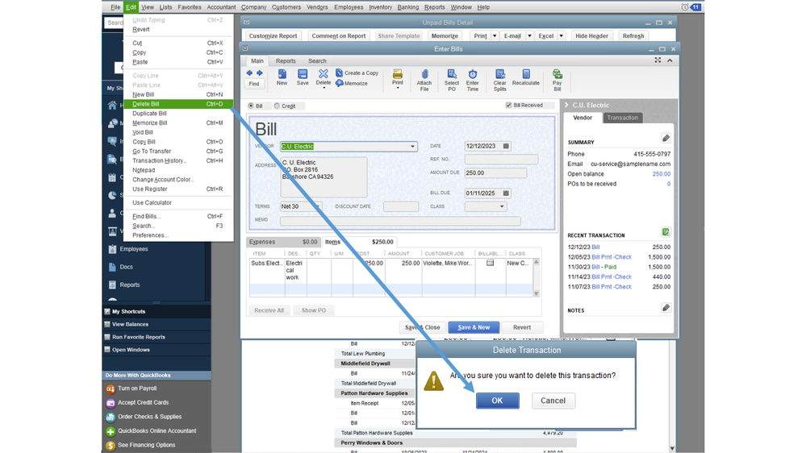
Task: Click QuickBooks Online Accountant plus icon
Action: pyautogui.click(x=111, y=431)
